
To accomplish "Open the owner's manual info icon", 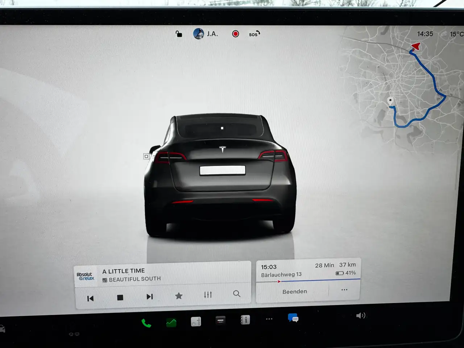I will point(245,320).
